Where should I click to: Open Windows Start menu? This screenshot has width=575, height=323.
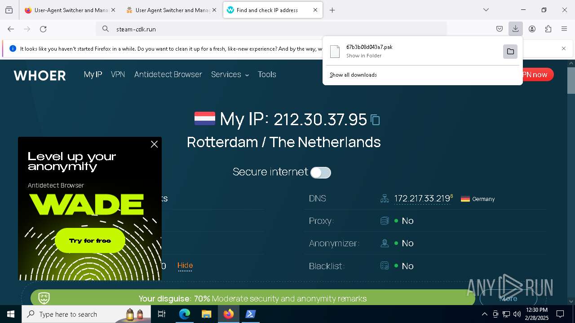coord(11,314)
